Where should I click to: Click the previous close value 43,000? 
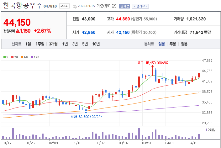tap(88, 19)
